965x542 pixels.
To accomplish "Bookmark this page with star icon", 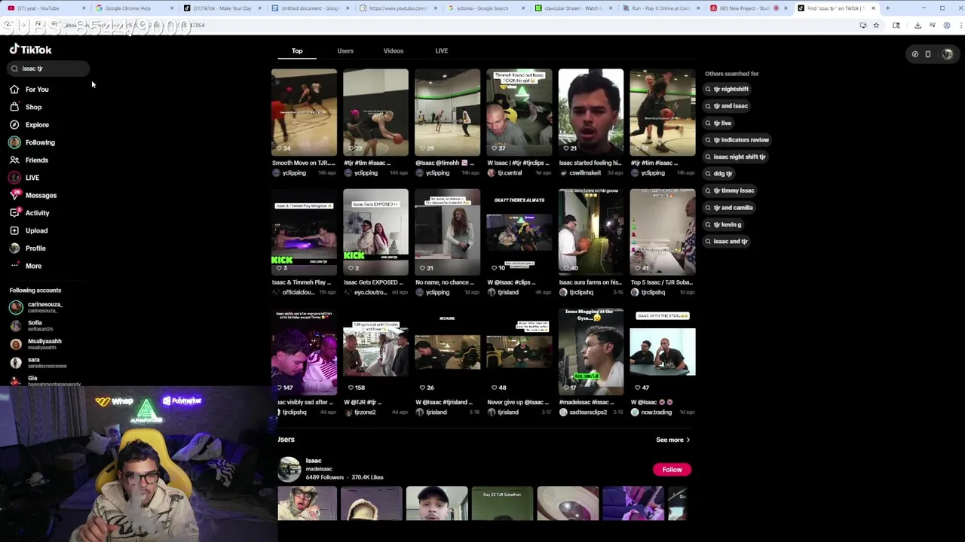I will click(x=876, y=25).
